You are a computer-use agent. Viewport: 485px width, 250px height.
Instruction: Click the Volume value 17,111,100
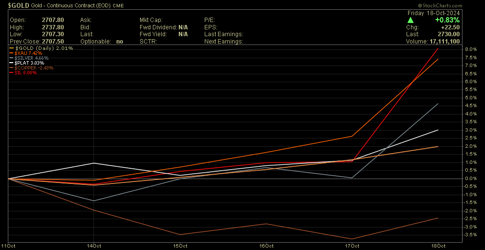pos(445,42)
